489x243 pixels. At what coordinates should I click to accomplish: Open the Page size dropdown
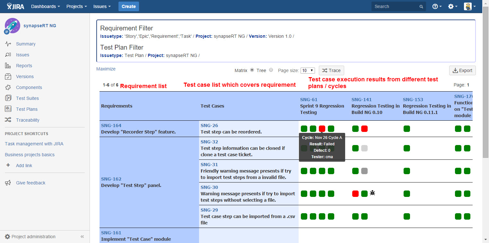(x=308, y=70)
